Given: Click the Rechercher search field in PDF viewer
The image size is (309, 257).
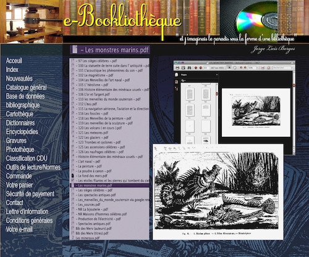Looking at the screenshot, I should pos(282,68).
